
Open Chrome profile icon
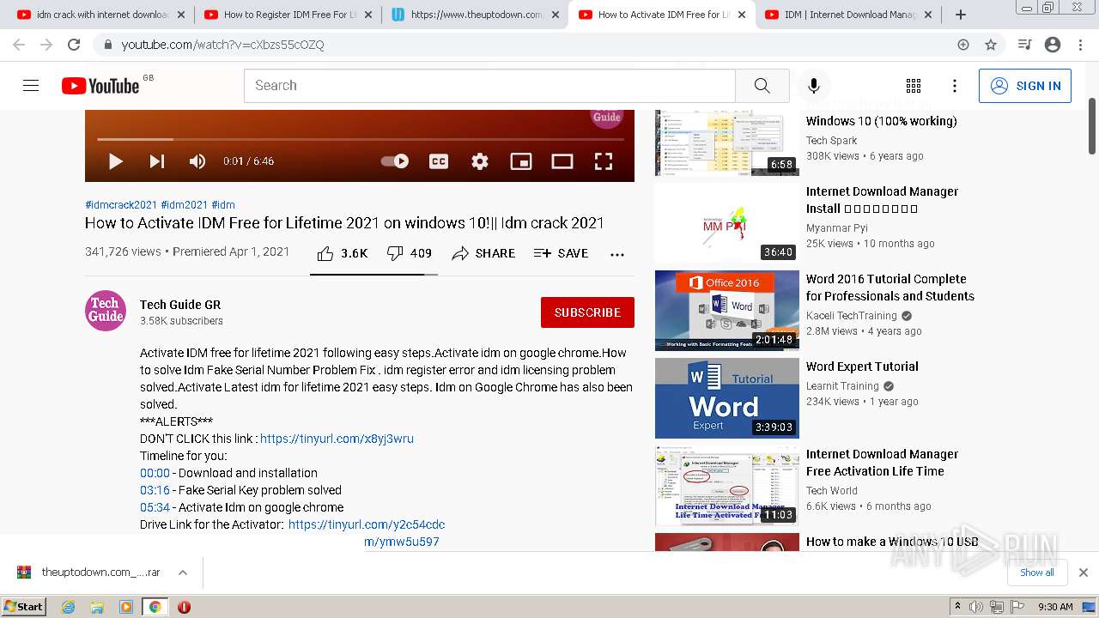click(1053, 45)
